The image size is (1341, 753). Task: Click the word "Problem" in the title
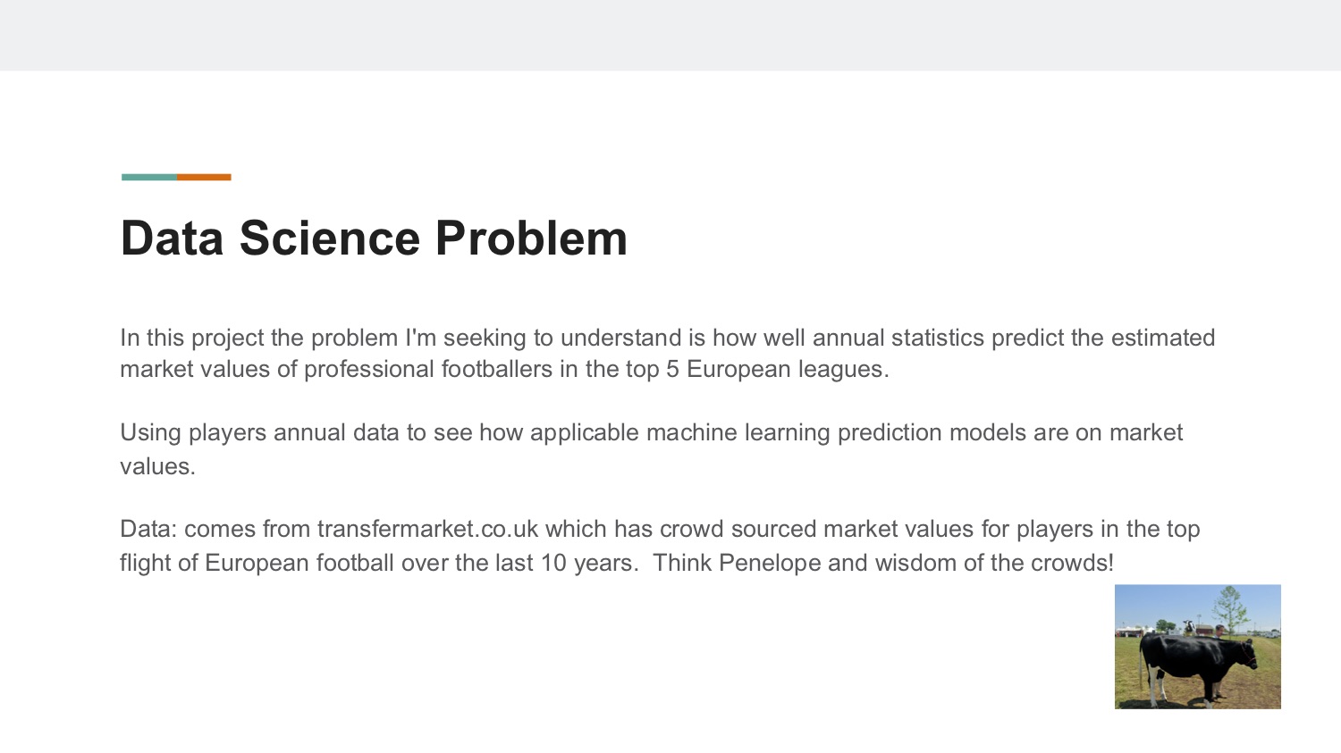pyautogui.click(x=531, y=238)
